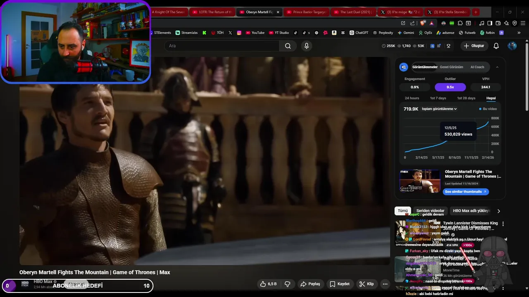Click See similar thumbnails button
The image size is (529, 297).
point(466,191)
